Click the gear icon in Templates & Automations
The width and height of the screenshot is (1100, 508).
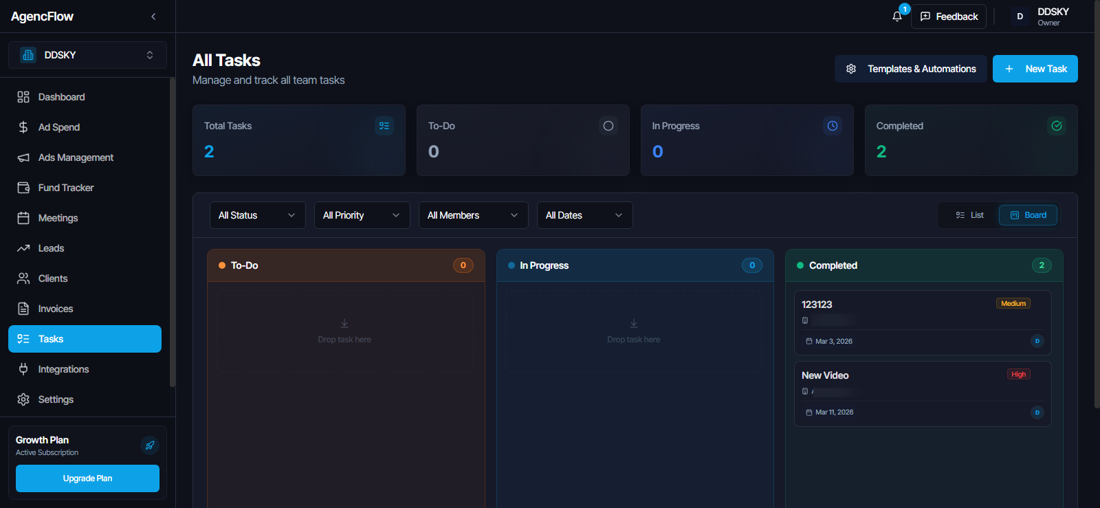(x=851, y=69)
